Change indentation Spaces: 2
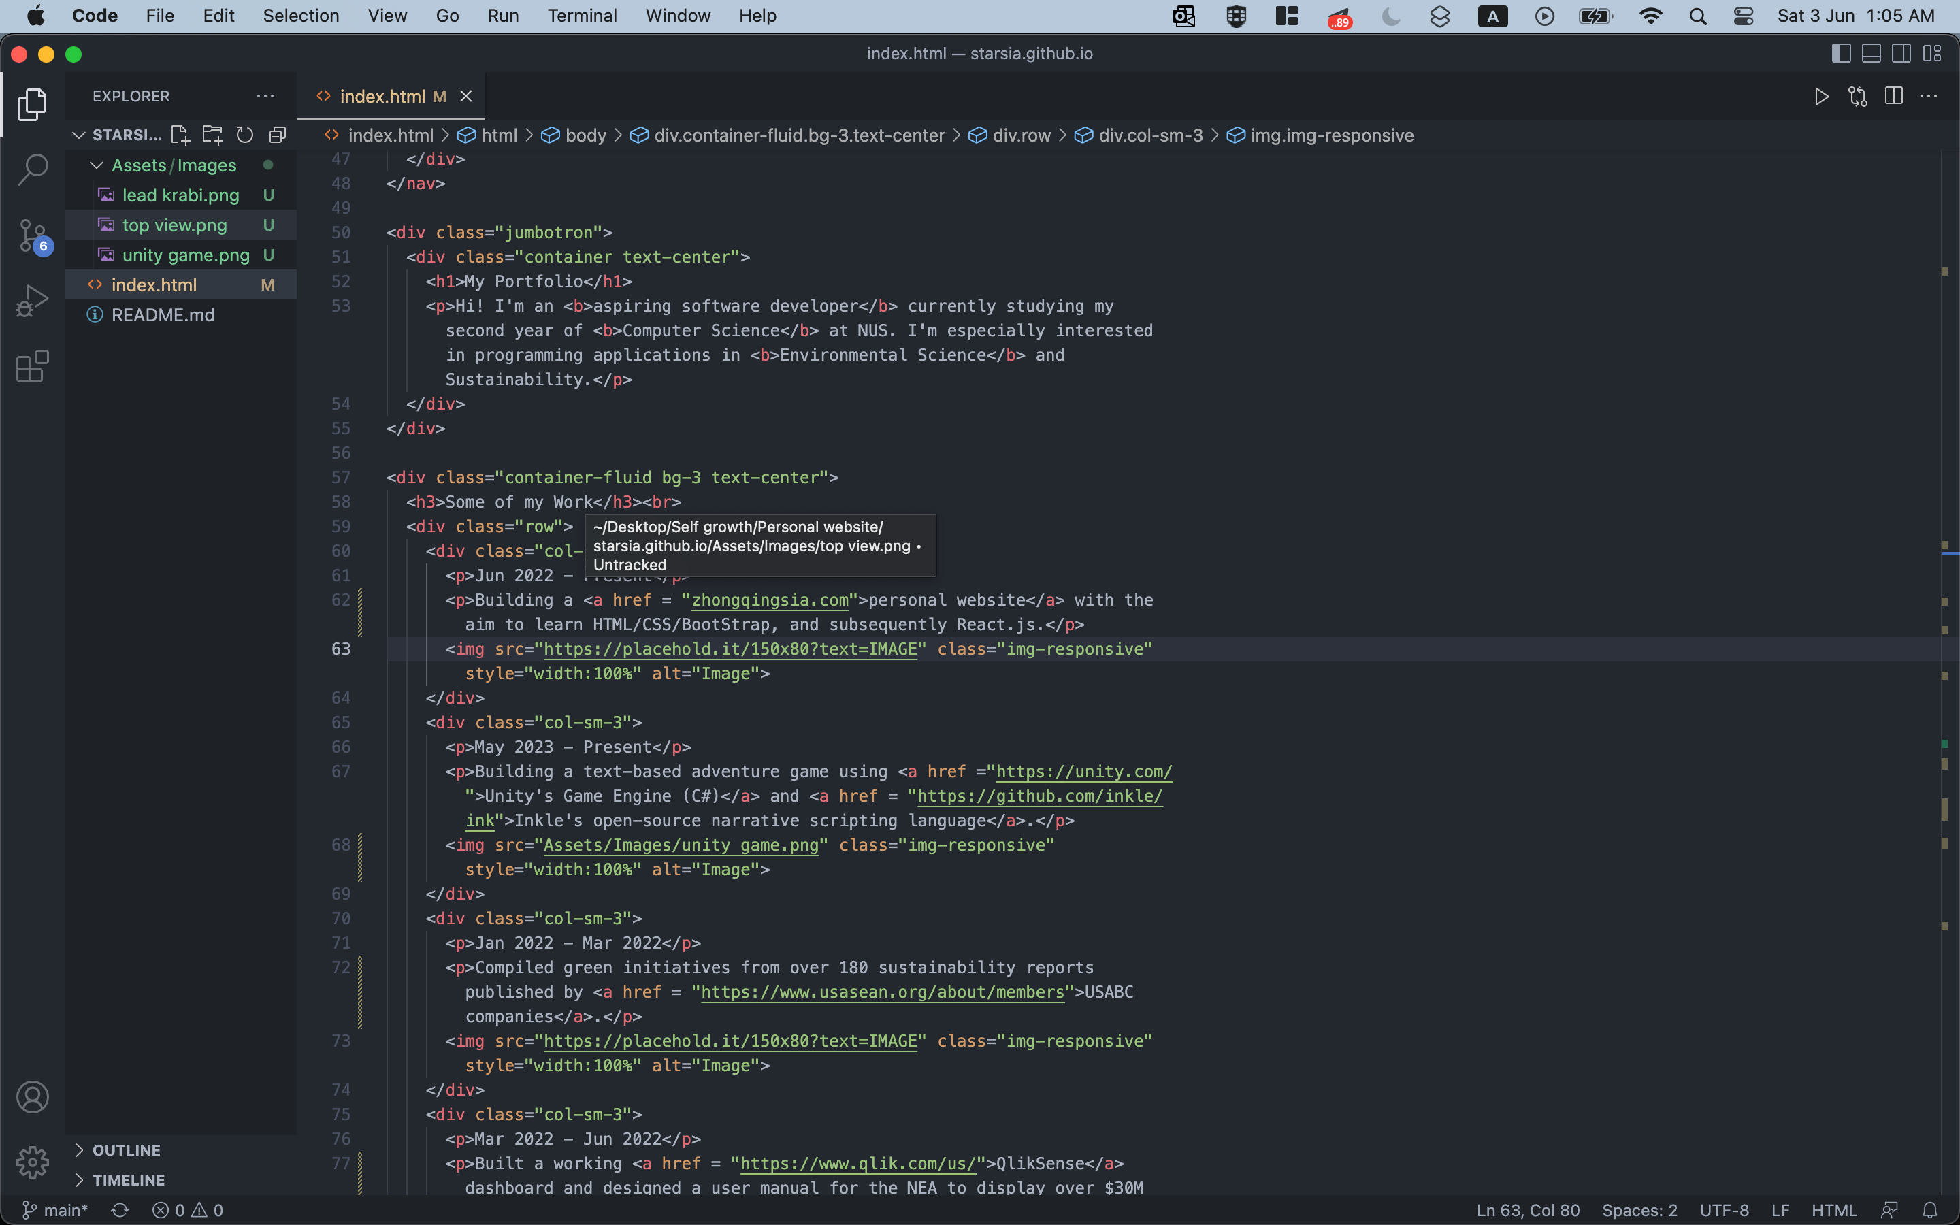The image size is (1960, 1225). [1639, 1209]
